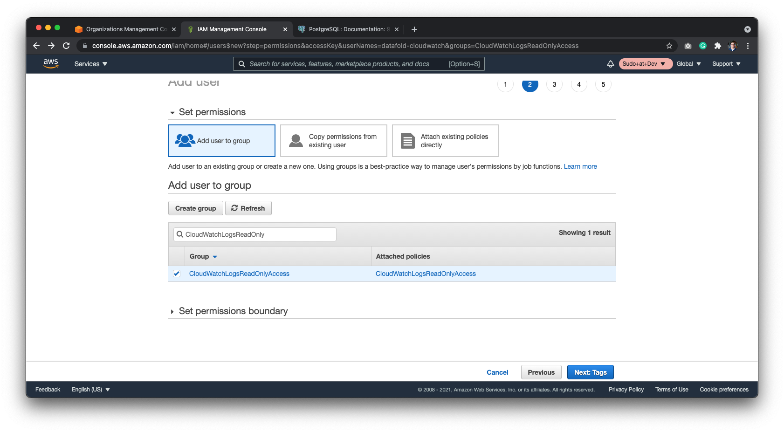Click the Copy permissions person icon

[296, 141]
